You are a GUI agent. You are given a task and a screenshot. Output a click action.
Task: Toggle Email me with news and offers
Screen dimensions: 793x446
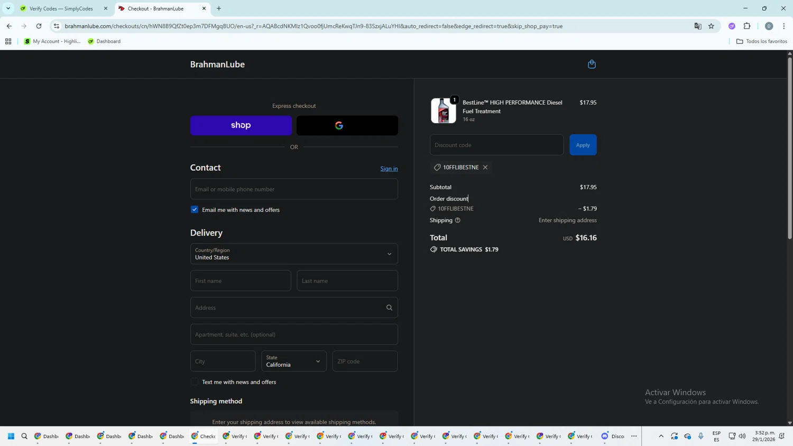point(195,210)
